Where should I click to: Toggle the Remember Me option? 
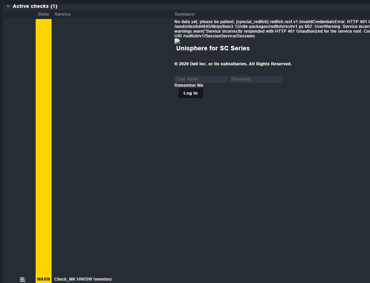[x=189, y=85]
